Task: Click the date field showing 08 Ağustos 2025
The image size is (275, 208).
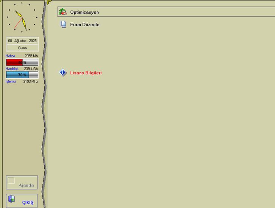Action: (x=22, y=40)
